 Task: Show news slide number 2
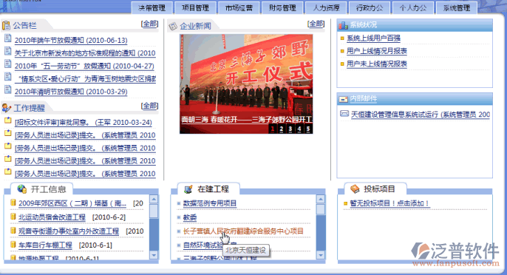pyautogui.click(x=282, y=129)
